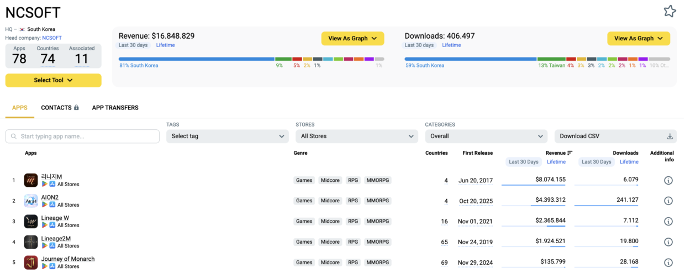Viewport: 685px width, 273px height.
Task: Open additional info for AION2
Action: click(668, 201)
